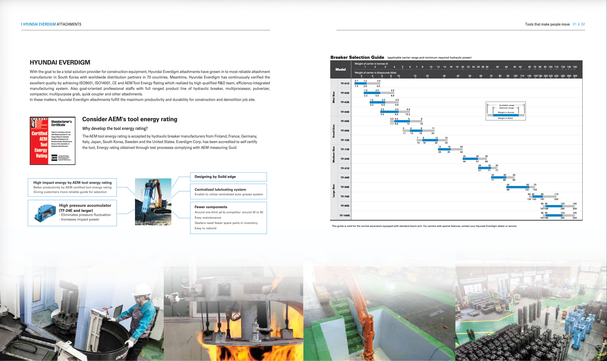Open the factory floor photo
Image resolution: width=607 pixels, height=361 pixels.
pos(531,314)
